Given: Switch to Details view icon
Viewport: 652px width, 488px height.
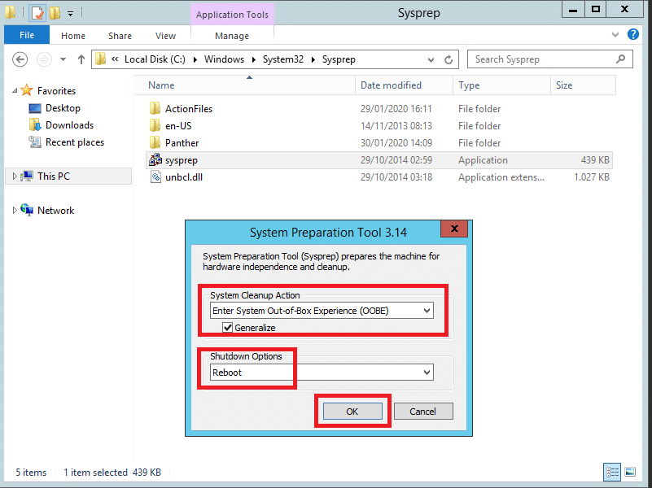Looking at the screenshot, I should (612, 472).
